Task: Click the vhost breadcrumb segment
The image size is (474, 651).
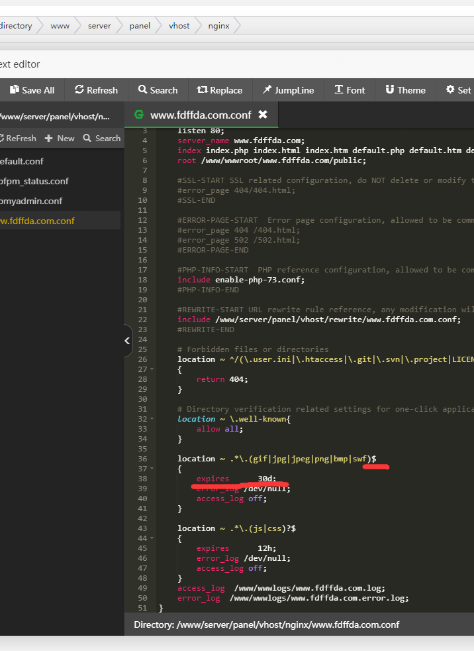Action: click(x=179, y=26)
